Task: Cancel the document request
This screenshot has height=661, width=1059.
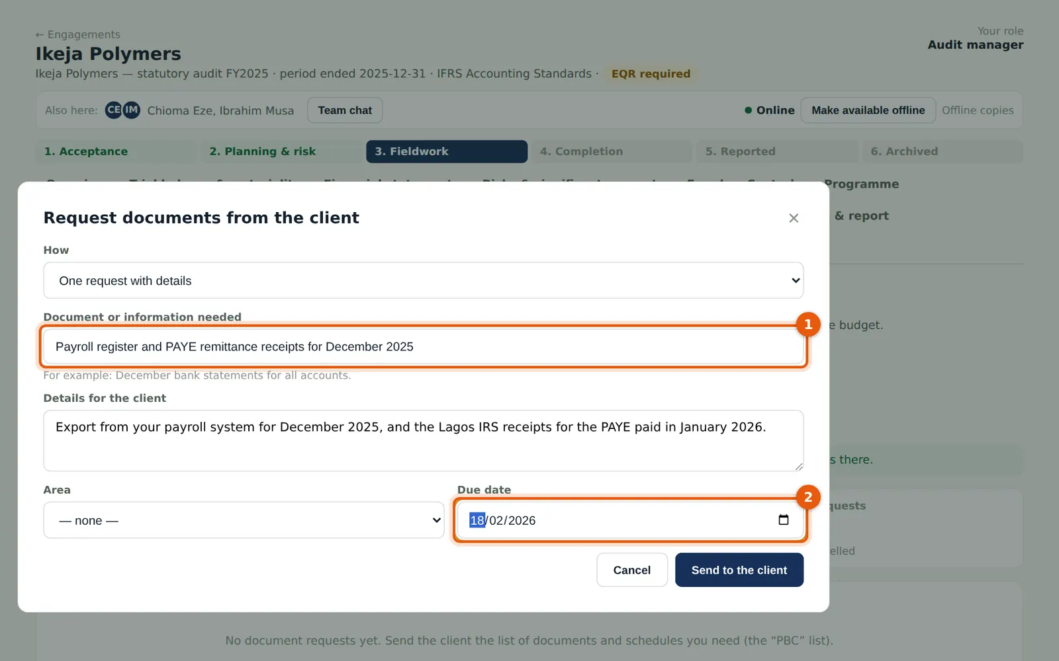Action: [x=632, y=570]
